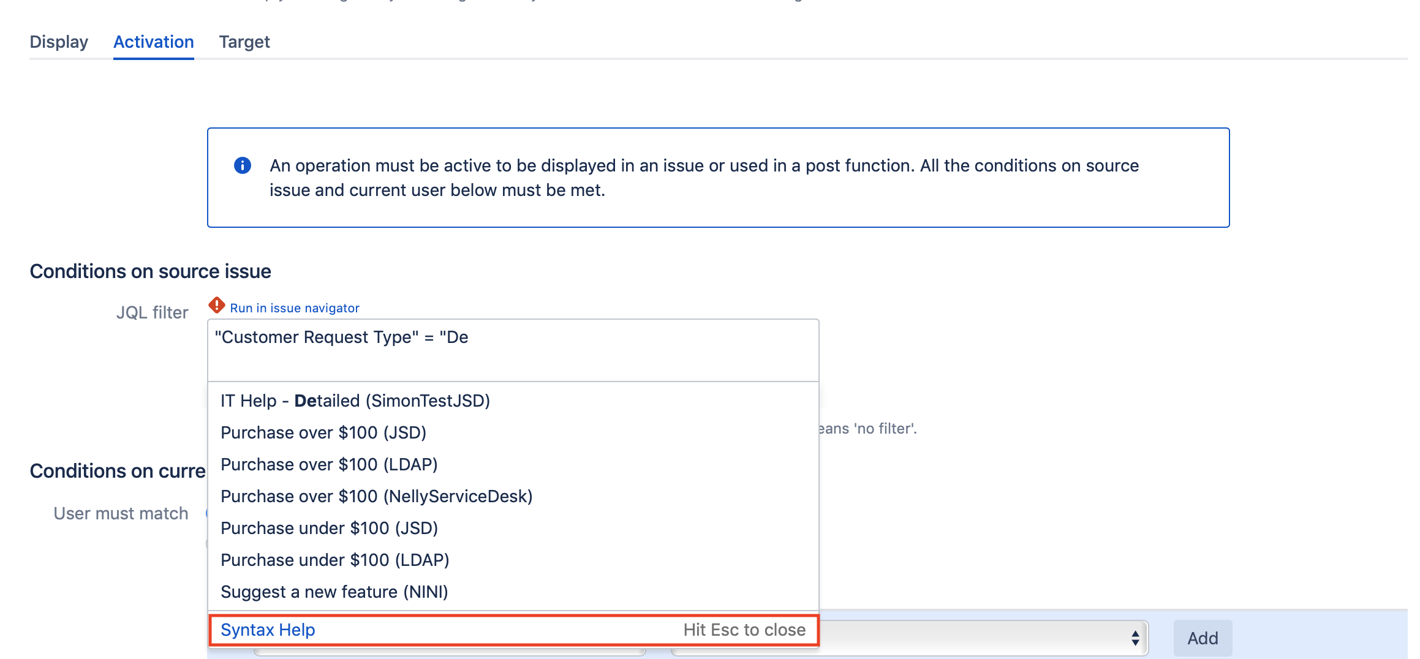Switch to the Display tab
Image resolution: width=1420 pixels, height=659 pixels.
pos(59,42)
